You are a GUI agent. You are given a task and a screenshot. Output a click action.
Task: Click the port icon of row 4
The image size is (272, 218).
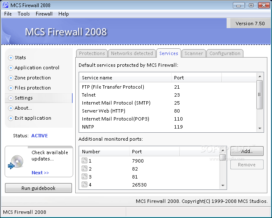(85, 184)
